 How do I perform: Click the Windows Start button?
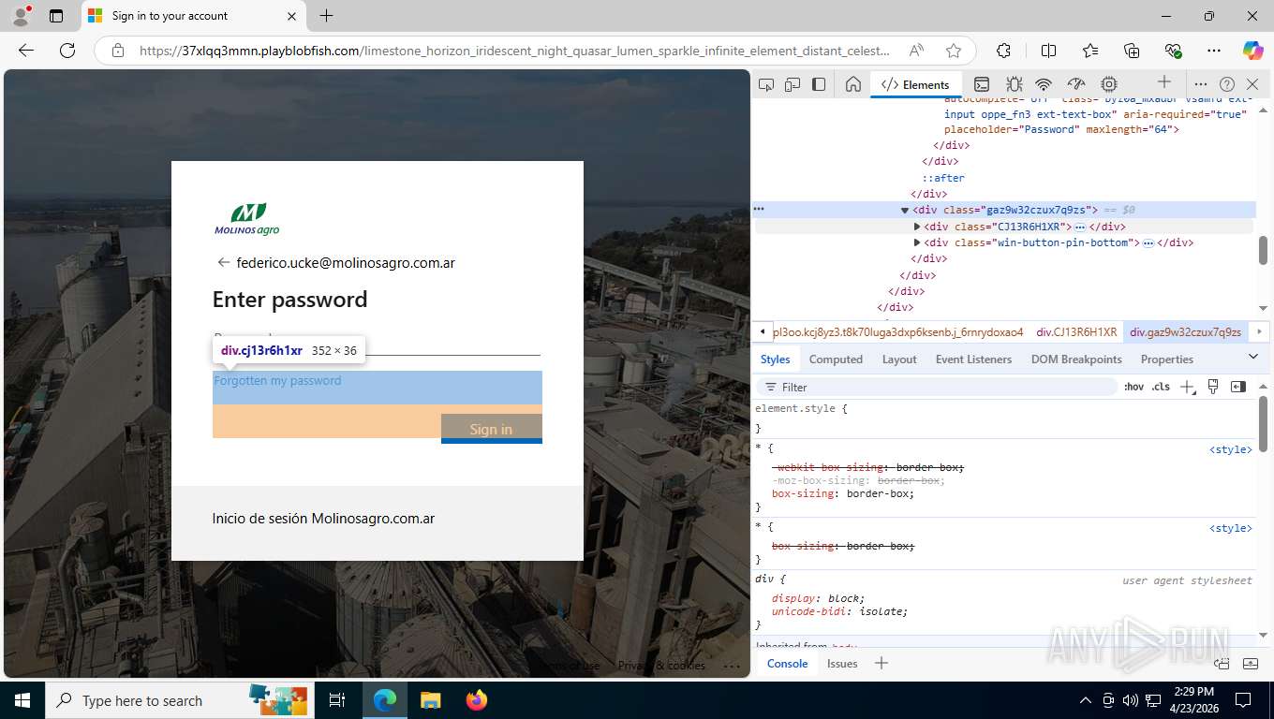[x=22, y=700]
